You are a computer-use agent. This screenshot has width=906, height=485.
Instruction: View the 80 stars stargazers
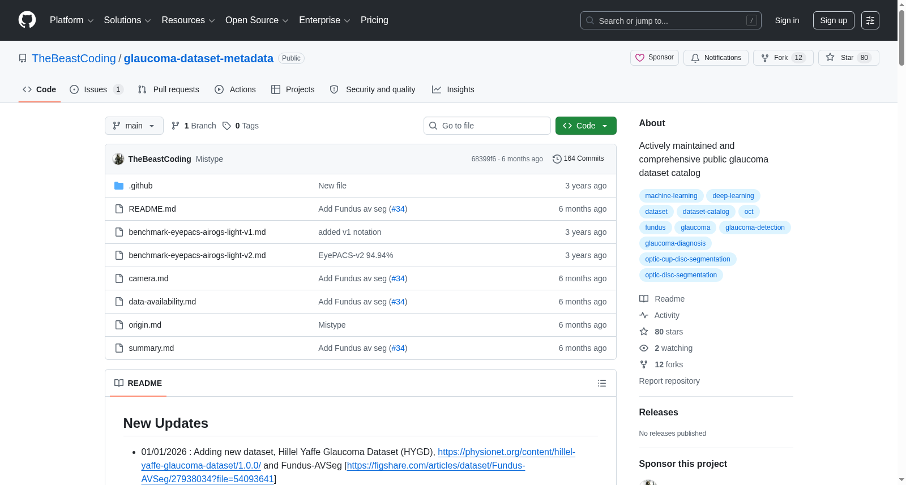click(661, 332)
